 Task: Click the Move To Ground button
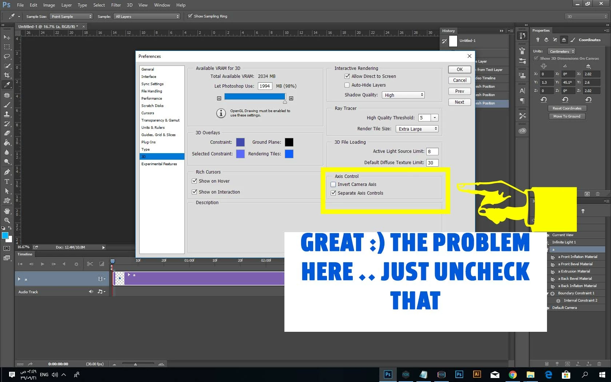[567, 116]
